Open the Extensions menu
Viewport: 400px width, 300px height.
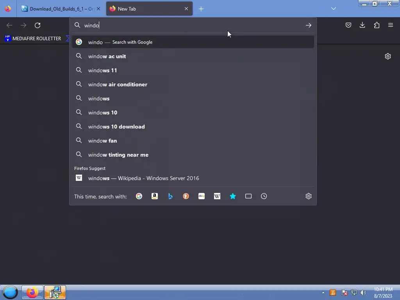click(377, 25)
